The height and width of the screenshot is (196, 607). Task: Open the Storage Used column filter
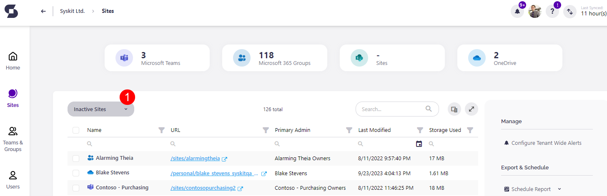coord(470,130)
